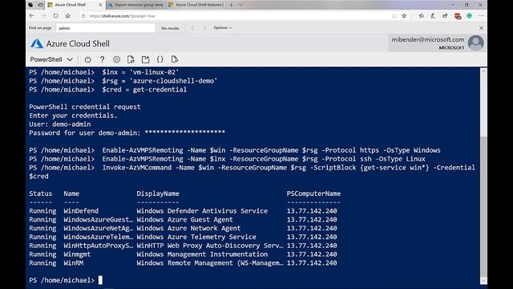Click 'Windows Defender Antivirus Service' text

[202, 211]
